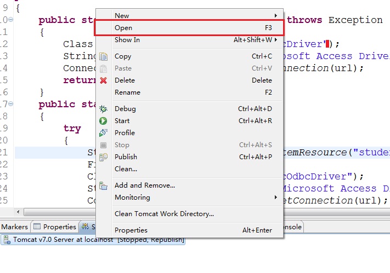Click the grayed Paste clipboard icon
390x273 pixels.
pyautogui.click(x=103, y=68)
